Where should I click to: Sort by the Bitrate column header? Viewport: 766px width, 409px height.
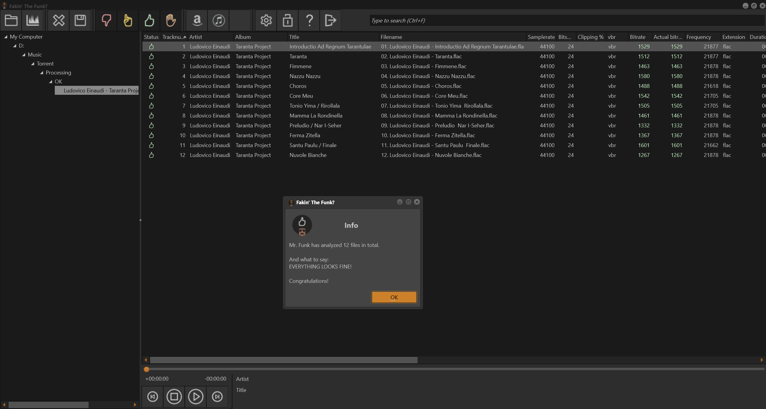pyautogui.click(x=637, y=37)
